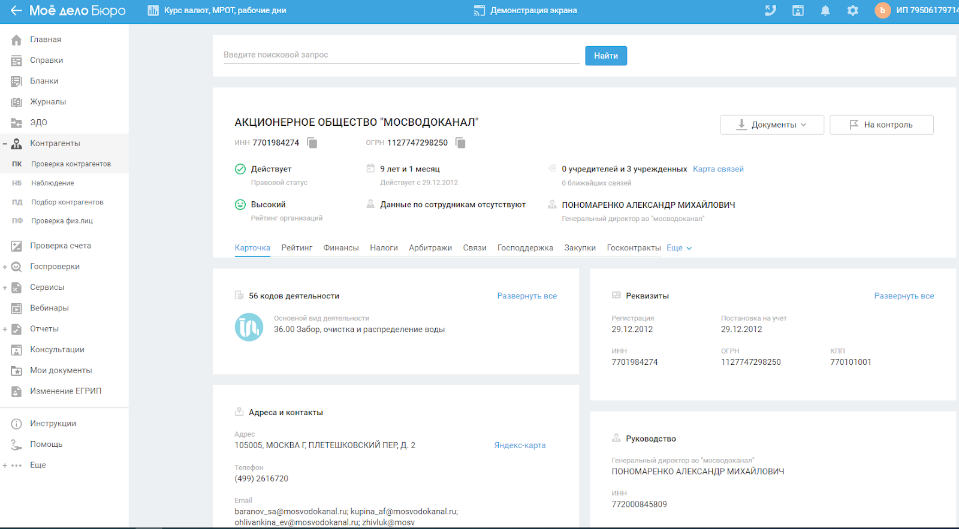
Task: Select Проверка физ.лиц submenu item
Action: [x=62, y=221]
